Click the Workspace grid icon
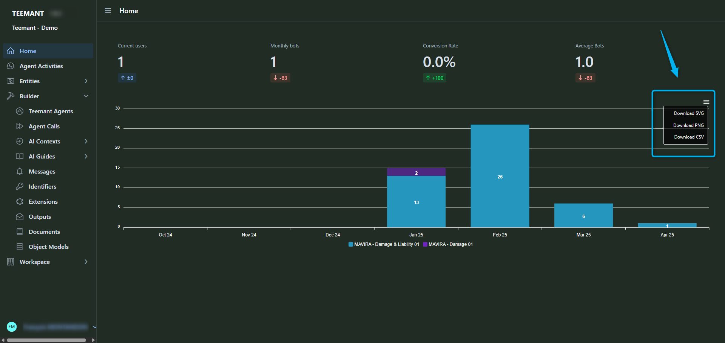Screen dimensions: 725x343 [x=11, y=262]
